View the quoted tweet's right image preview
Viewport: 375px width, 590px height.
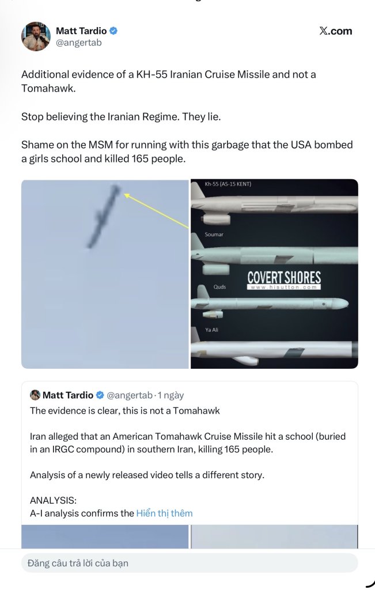click(x=274, y=536)
